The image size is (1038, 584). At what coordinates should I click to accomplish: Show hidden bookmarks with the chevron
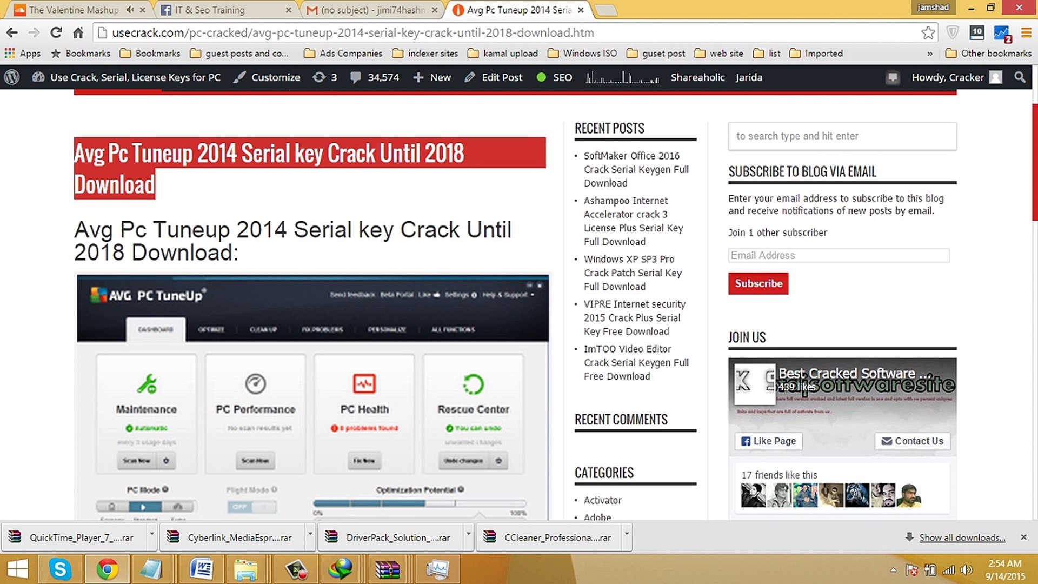930,54
